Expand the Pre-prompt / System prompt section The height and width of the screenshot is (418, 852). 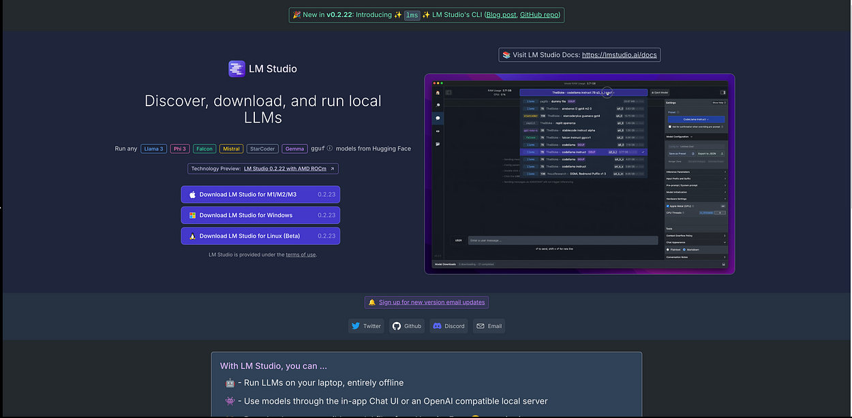[696, 185]
